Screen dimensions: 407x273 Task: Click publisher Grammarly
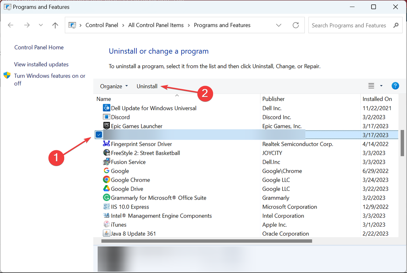[x=276, y=198]
